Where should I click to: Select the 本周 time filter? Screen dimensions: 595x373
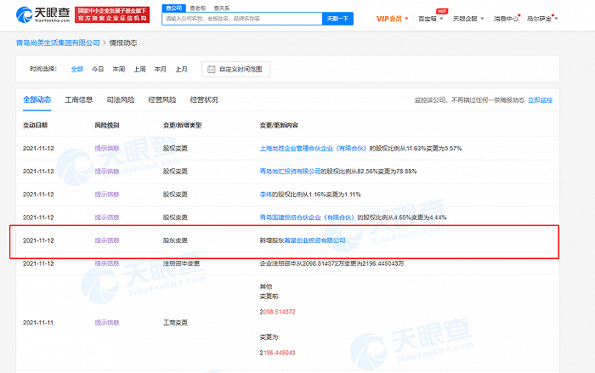[x=118, y=69]
